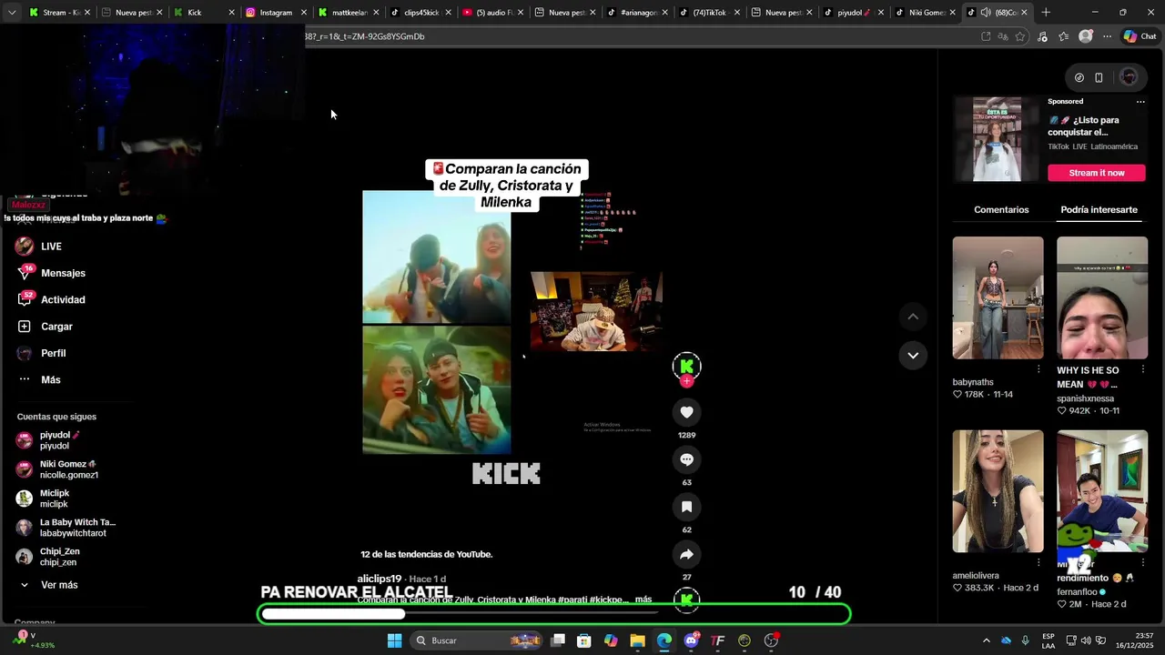This screenshot has height=655, width=1165.
Task: Open spanishxnessa card options menu
Action: pos(1143,369)
